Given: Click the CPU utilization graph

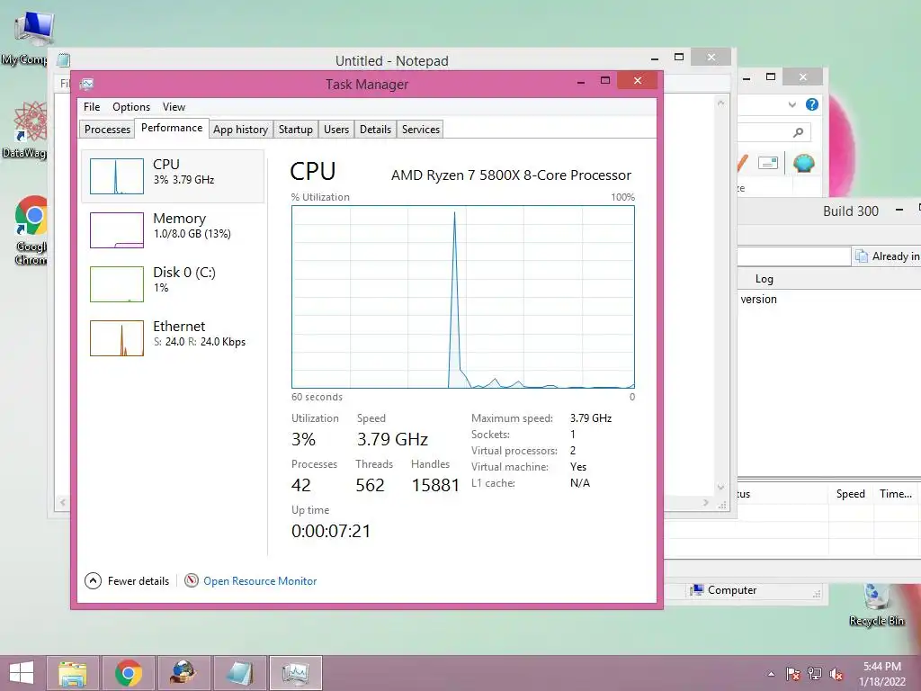Looking at the screenshot, I should 463,297.
